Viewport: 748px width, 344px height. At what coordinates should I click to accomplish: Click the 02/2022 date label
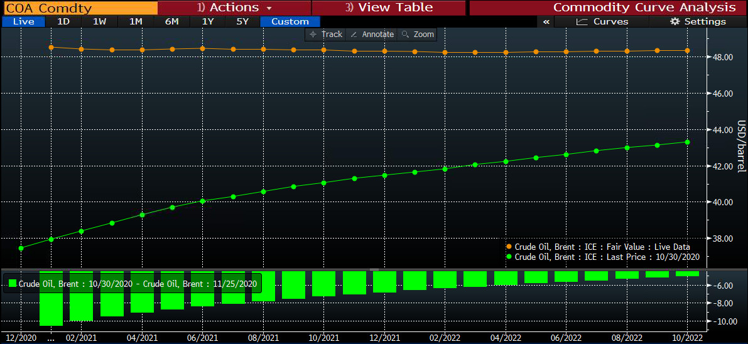click(445, 338)
